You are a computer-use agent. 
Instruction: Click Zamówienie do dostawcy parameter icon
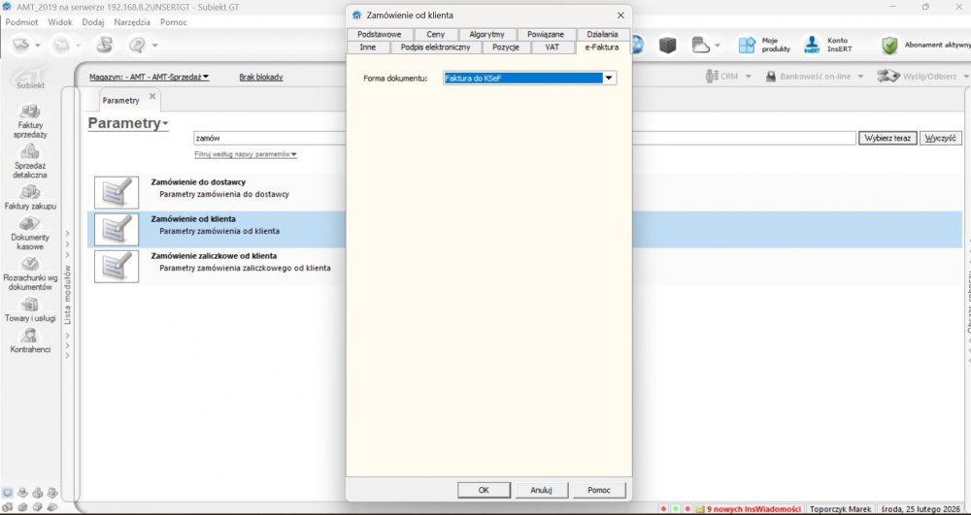[x=117, y=192]
